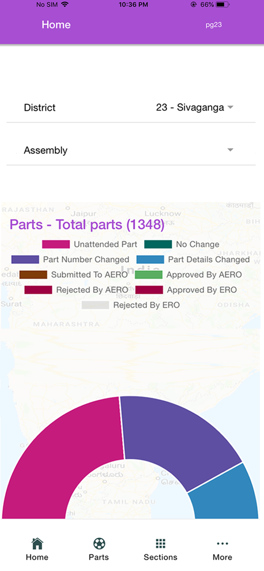Expand the Assembly dropdown arrow
This screenshot has width=264, height=571.
coord(230,150)
